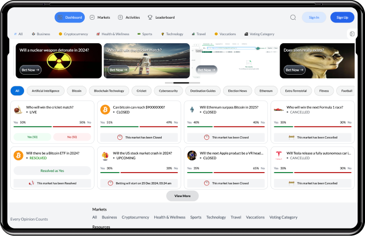
Task: Switch to the Markets tab
Action: [100, 18]
